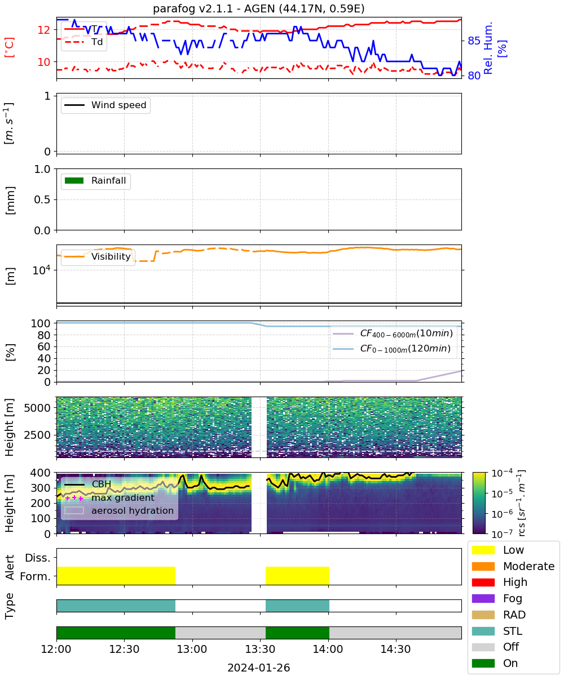The image size is (564, 676).
Task: Click the first yellow Form. alert bar
Action: pyautogui.click(x=116, y=576)
